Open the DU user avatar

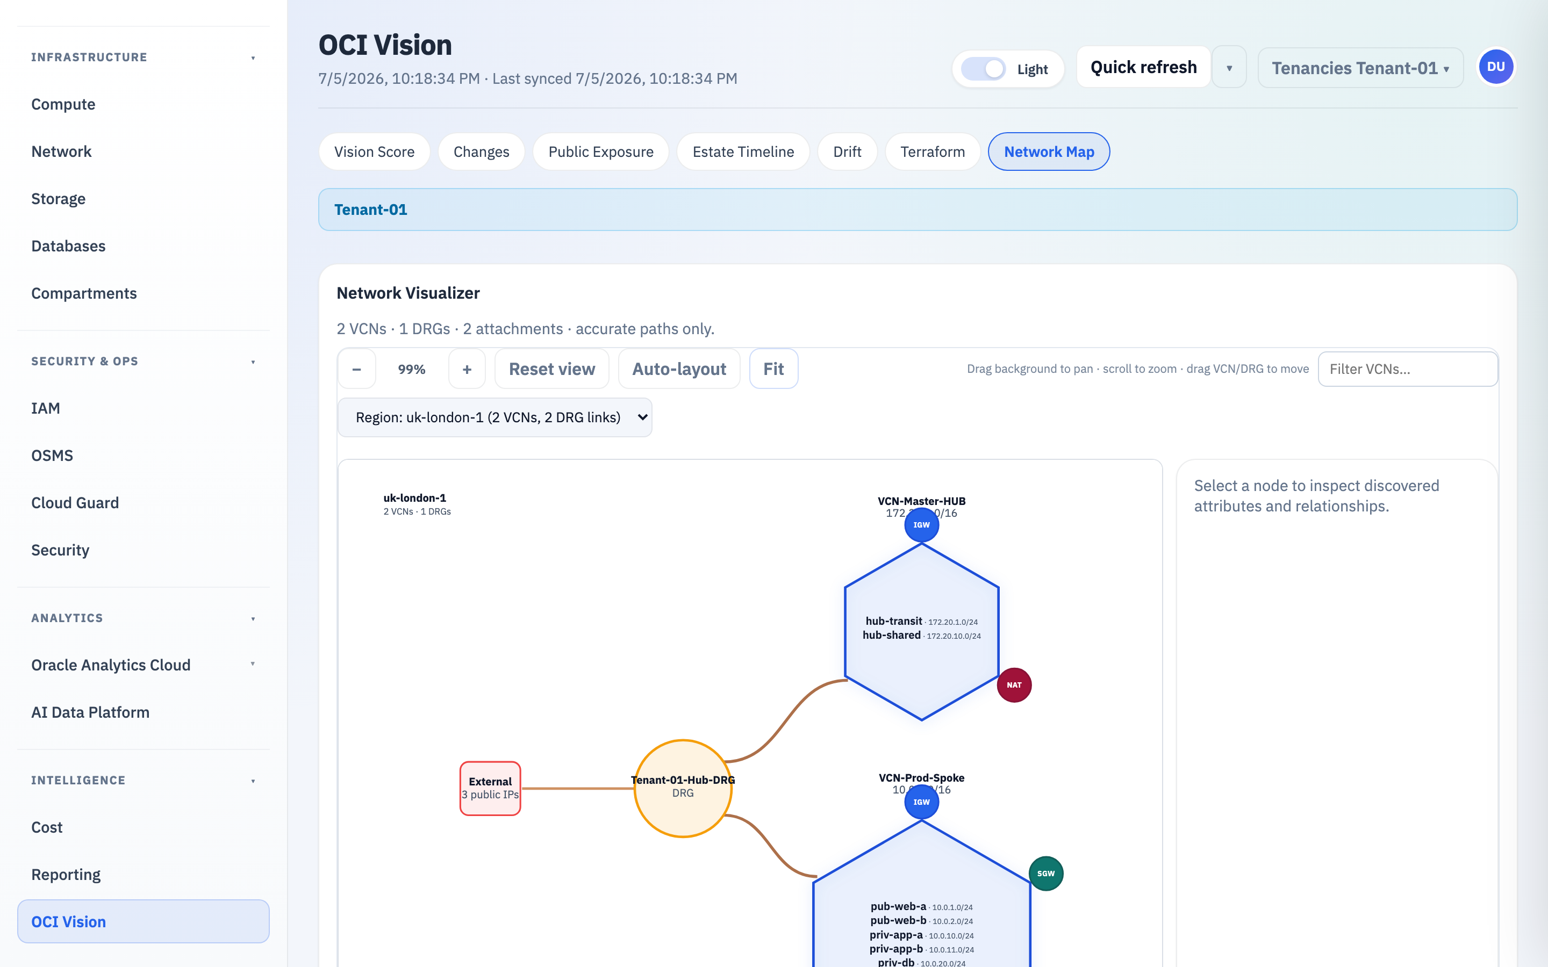point(1495,67)
